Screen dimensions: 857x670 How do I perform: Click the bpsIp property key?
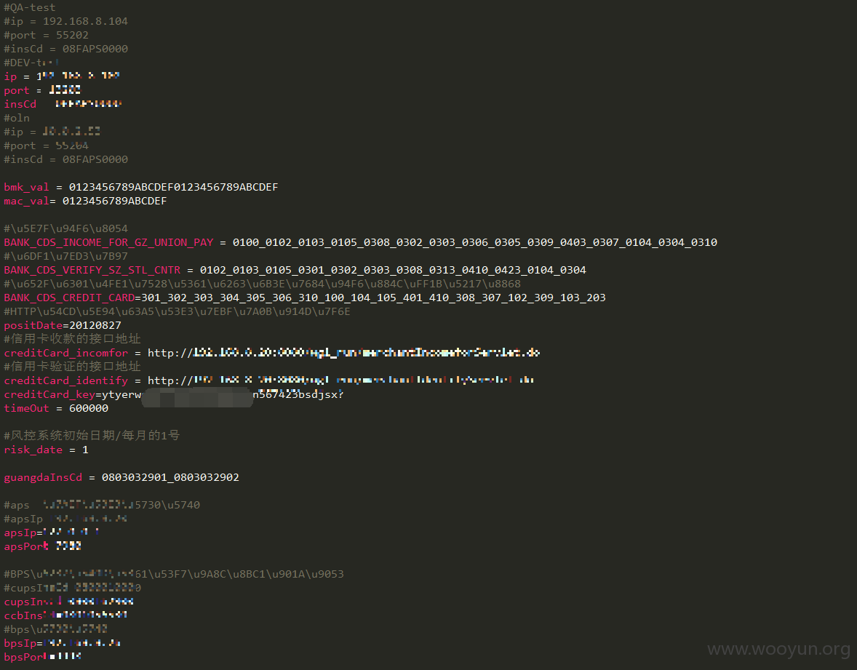click(x=20, y=643)
